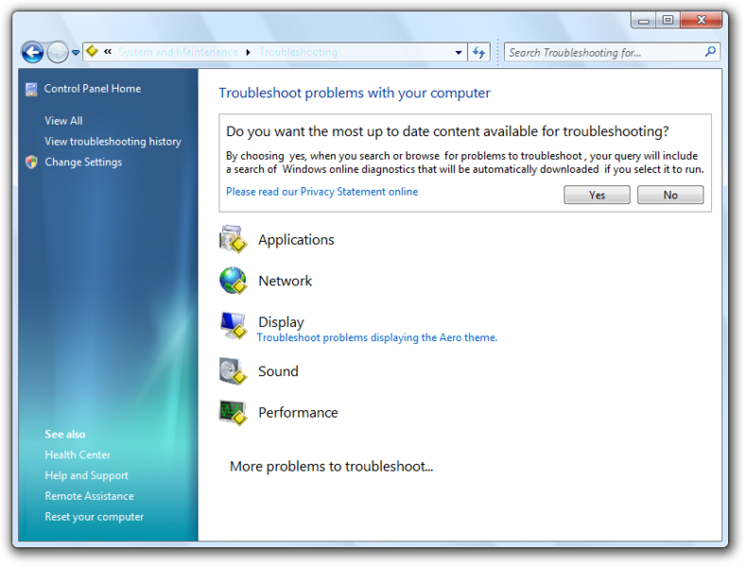Open Control Panel Home link
Viewport: 746px width, 566px height.
pos(93,89)
